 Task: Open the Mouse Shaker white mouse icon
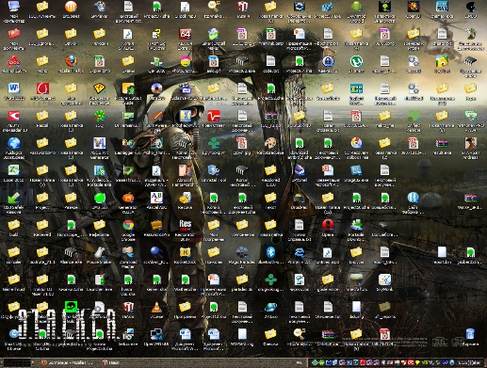point(100,252)
